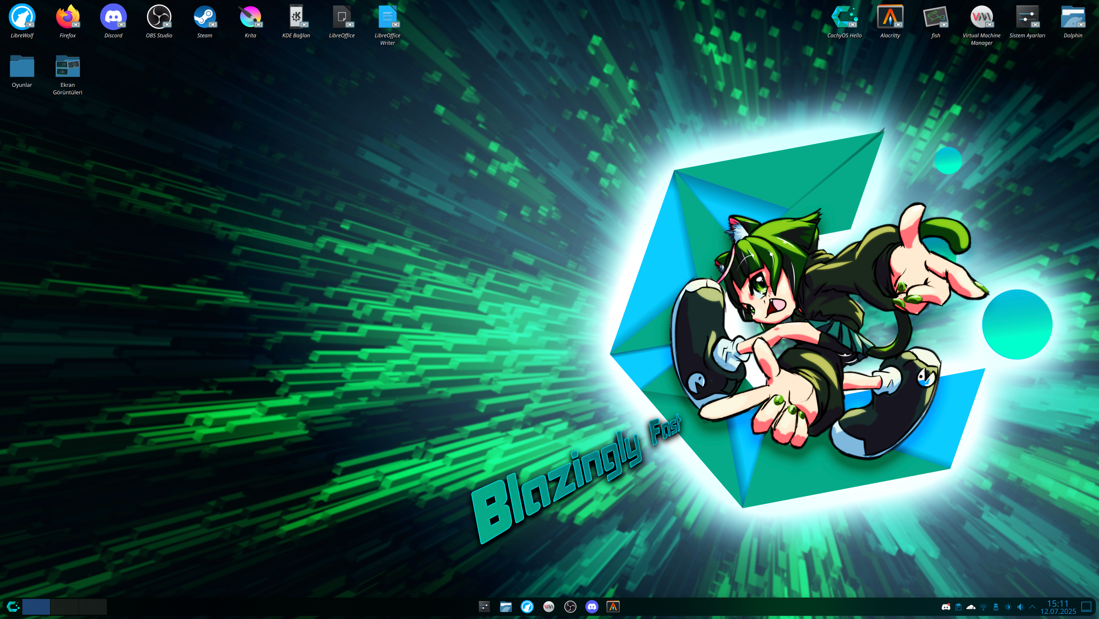Screen dimensions: 1099x619
Task: Switch to the first virtual desktop in the pager
Action: [36, 606]
